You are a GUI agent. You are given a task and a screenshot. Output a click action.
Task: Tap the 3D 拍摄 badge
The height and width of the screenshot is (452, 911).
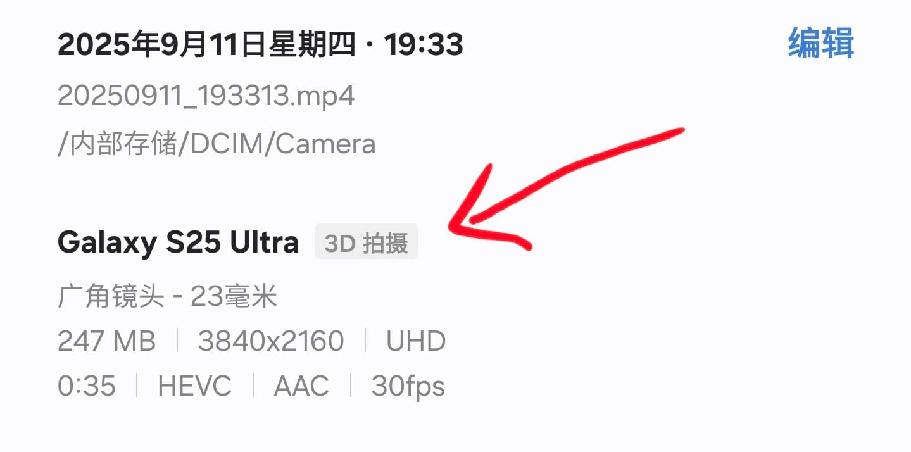[367, 242]
